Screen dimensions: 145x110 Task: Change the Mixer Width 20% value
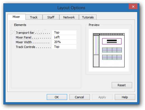(x=64, y=42)
